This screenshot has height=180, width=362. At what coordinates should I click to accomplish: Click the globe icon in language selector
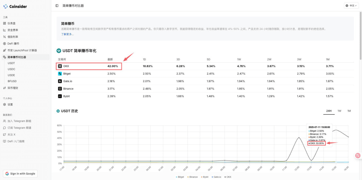pos(347,6)
